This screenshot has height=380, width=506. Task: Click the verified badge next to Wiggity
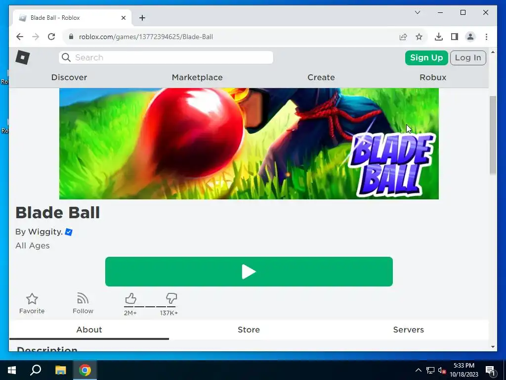(x=69, y=232)
